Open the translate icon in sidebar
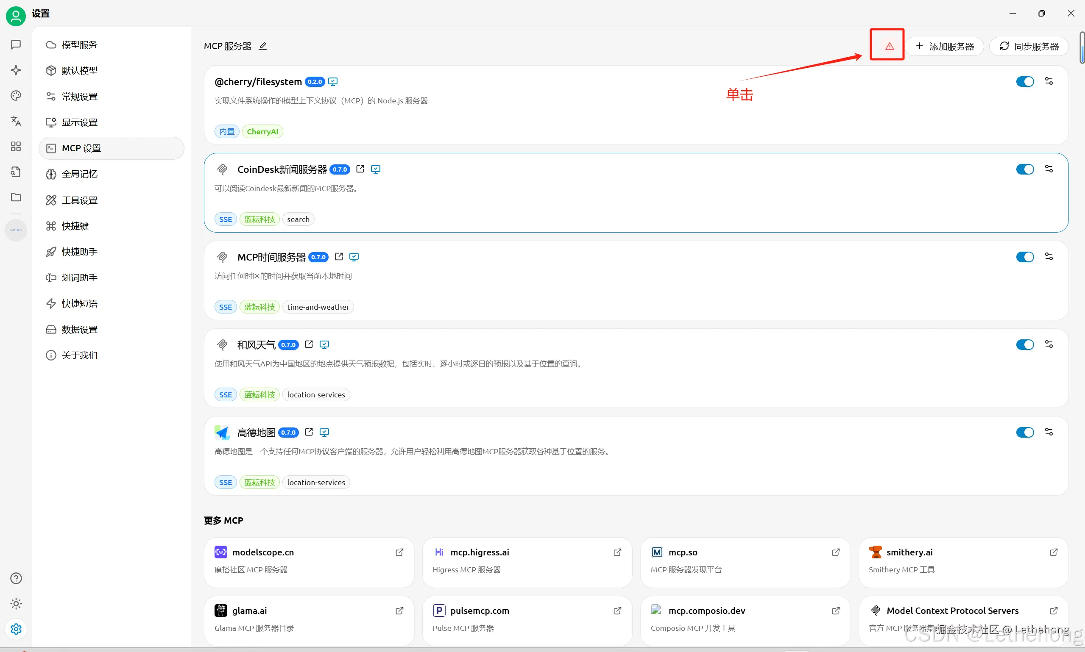The height and width of the screenshot is (652, 1085). click(16, 121)
